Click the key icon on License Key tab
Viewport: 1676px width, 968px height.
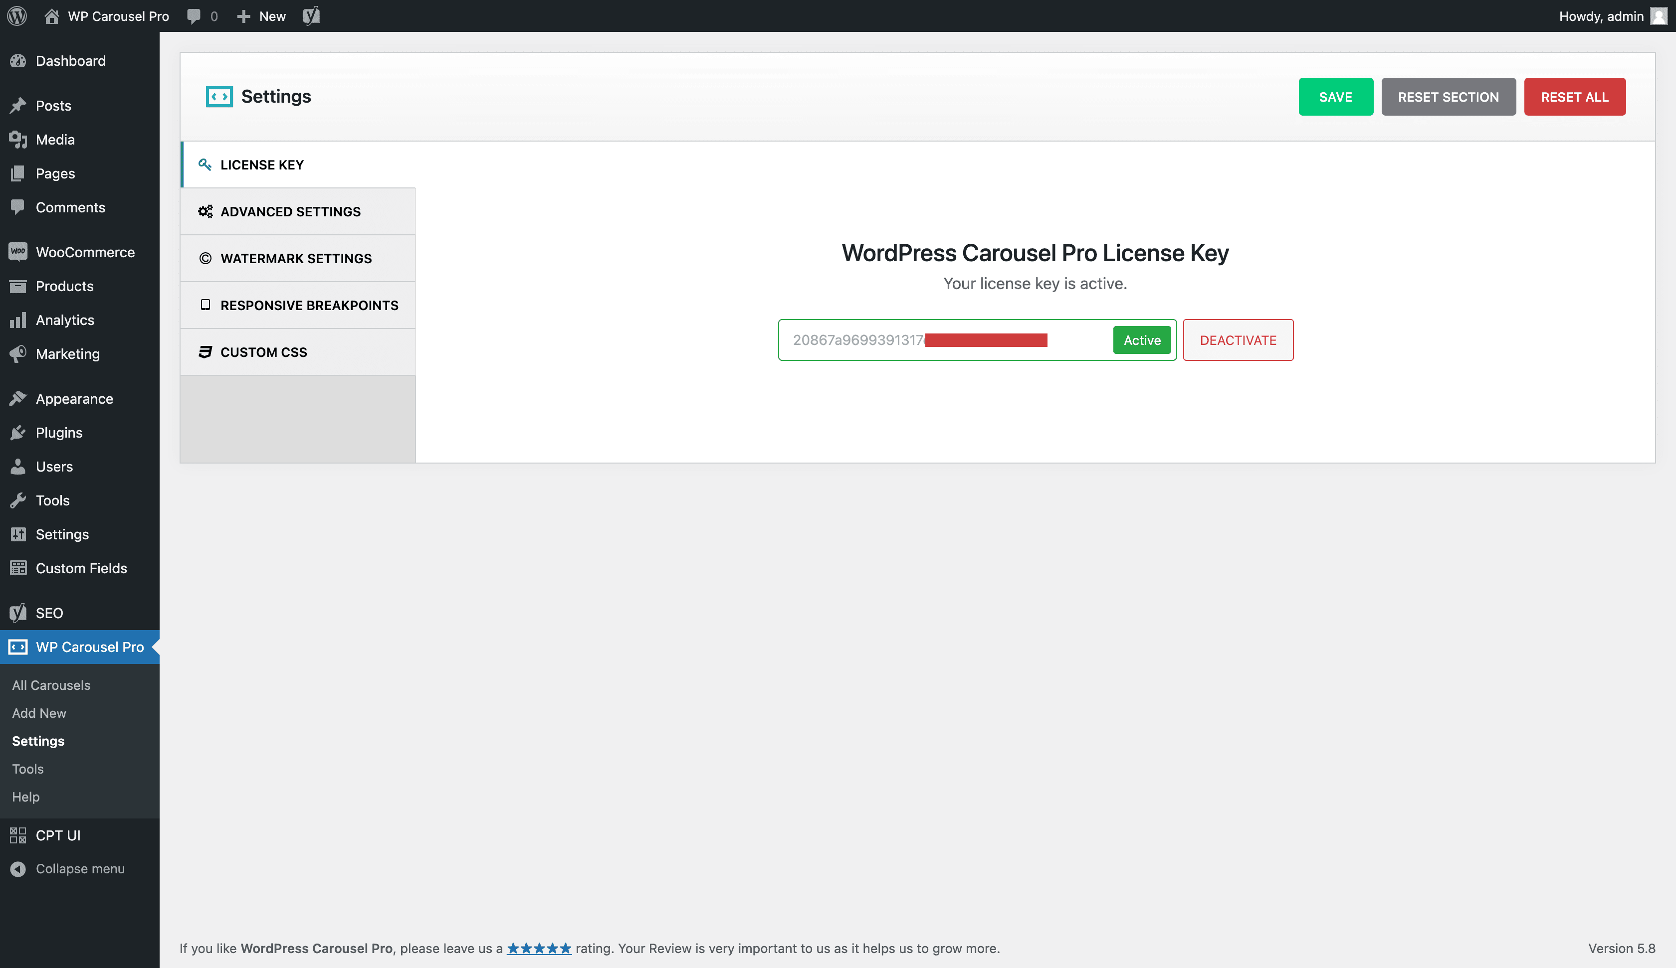pyautogui.click(x=205, y=164)
